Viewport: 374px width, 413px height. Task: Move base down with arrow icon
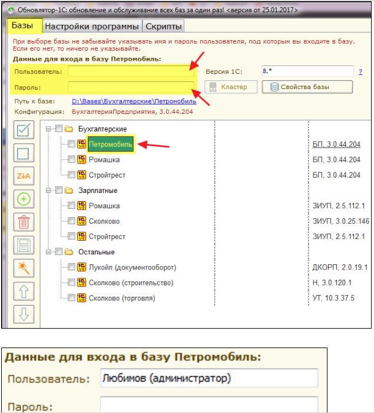click(24, 314)
